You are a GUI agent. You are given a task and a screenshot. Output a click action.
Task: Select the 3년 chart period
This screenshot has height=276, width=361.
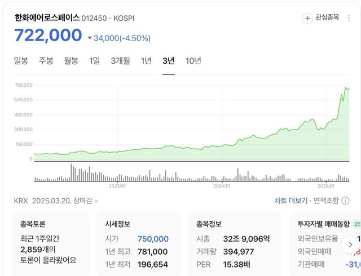pyautogui.click(x=168, y=61)
